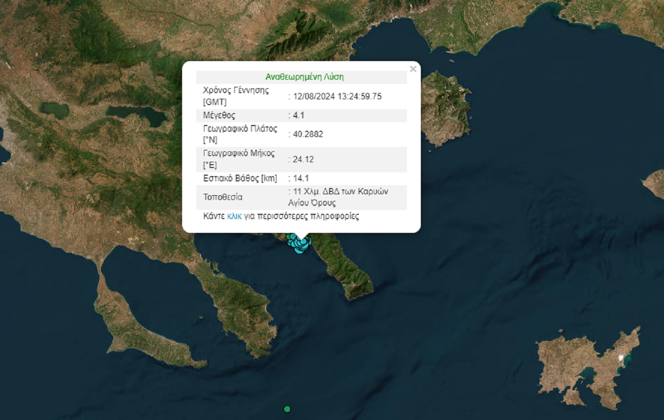The height and width of the screenshot is (420, 664).
Task: Click the lone green marker in the sea
Action: click(287, 409)
